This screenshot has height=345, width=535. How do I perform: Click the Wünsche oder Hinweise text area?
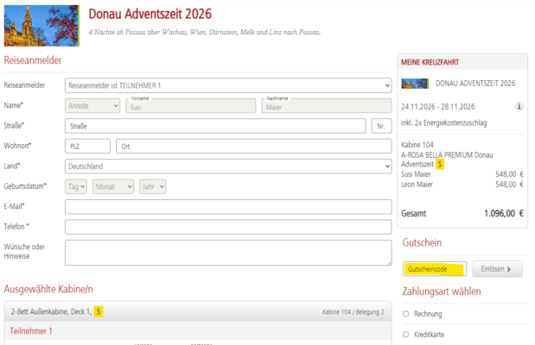click(228, 253)
